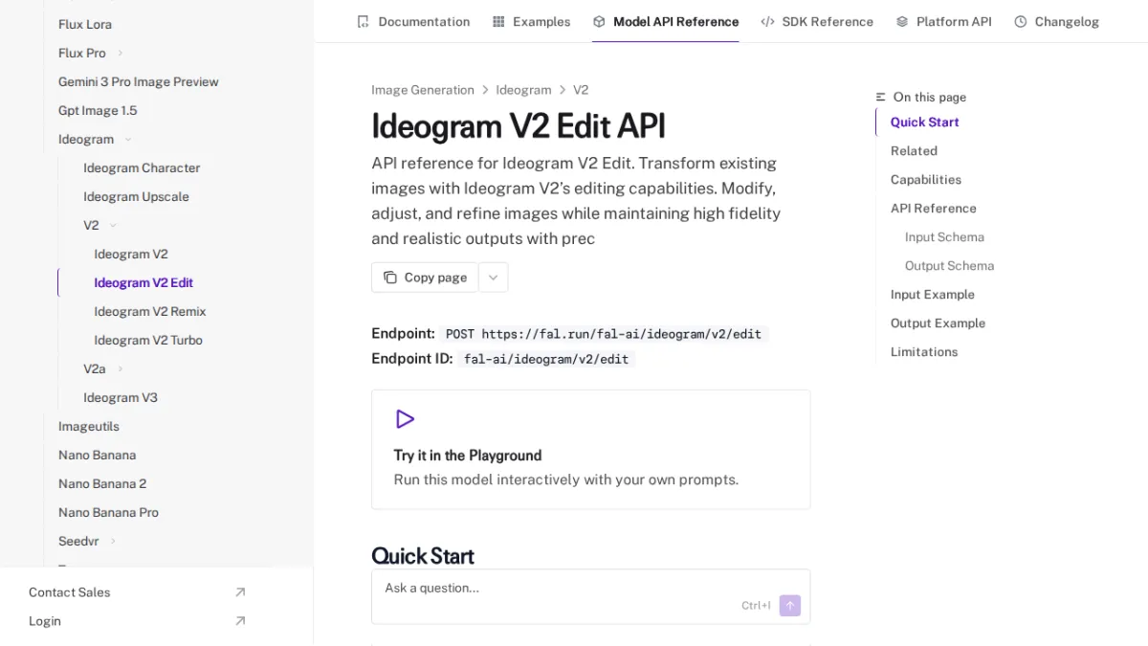
Task: Click the fal-ai/ideogram/v2/edit Endpoint ID code
Action: 546,359
